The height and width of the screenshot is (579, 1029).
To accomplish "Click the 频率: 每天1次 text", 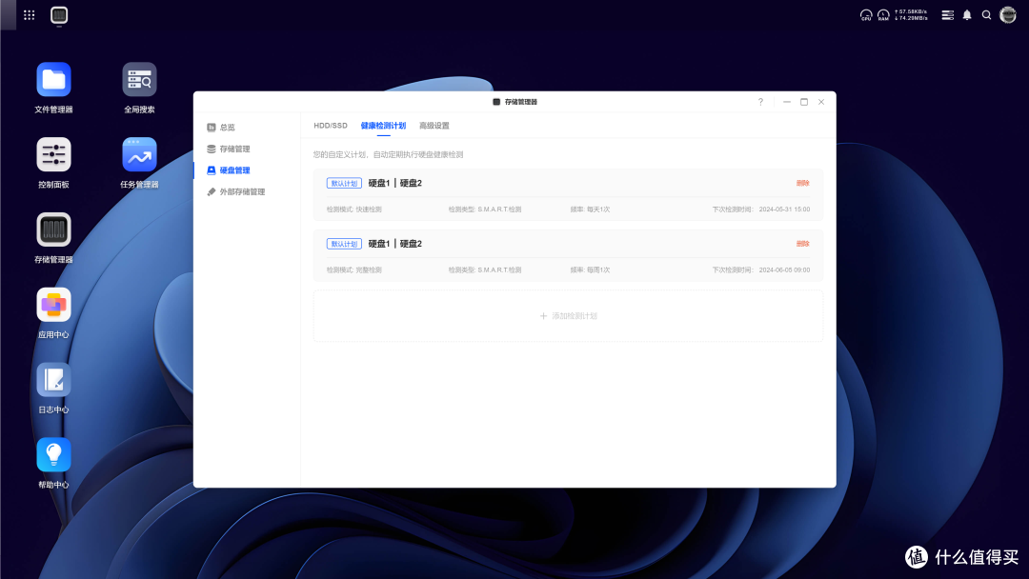I will tap(590, 210).
